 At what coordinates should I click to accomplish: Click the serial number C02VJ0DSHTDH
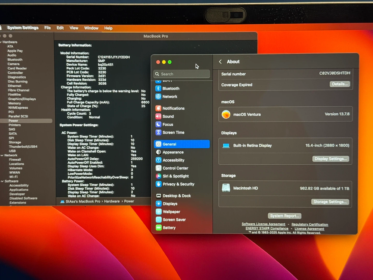point(335,73)
